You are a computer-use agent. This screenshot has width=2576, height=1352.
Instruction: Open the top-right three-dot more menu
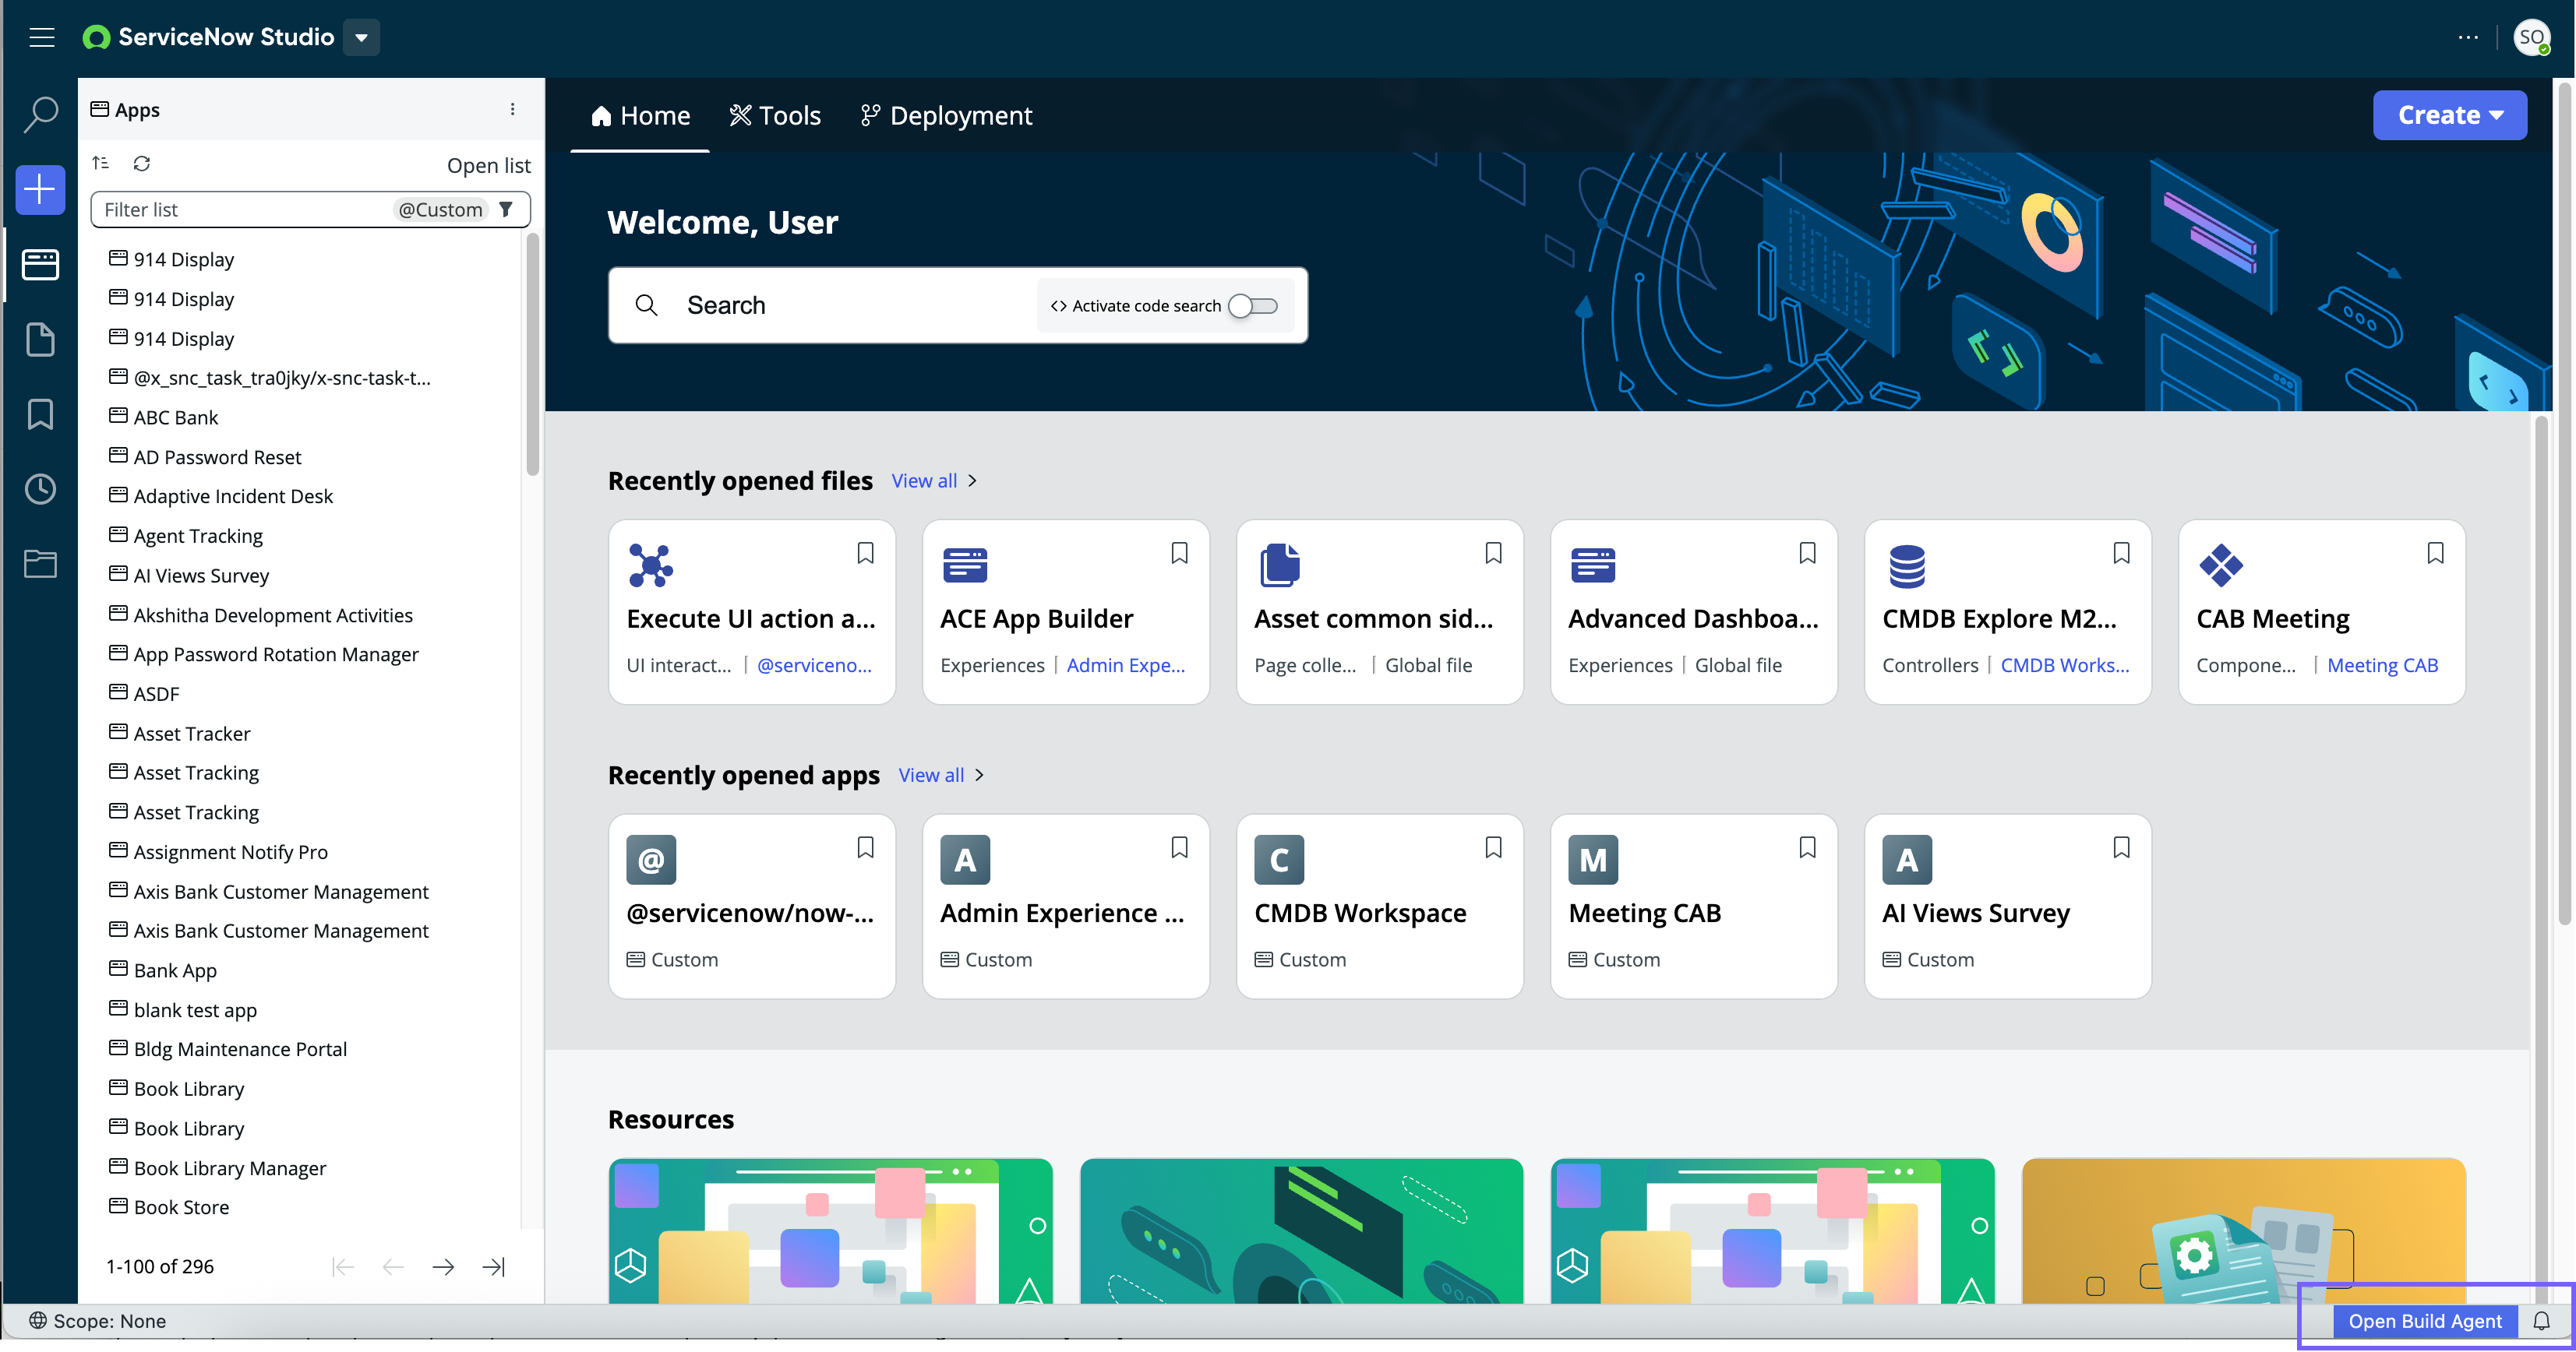point(2468,38)
